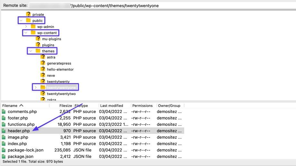Collapse the public folder tree node
This screenshot has height=166, width=296.
(21, 21)
